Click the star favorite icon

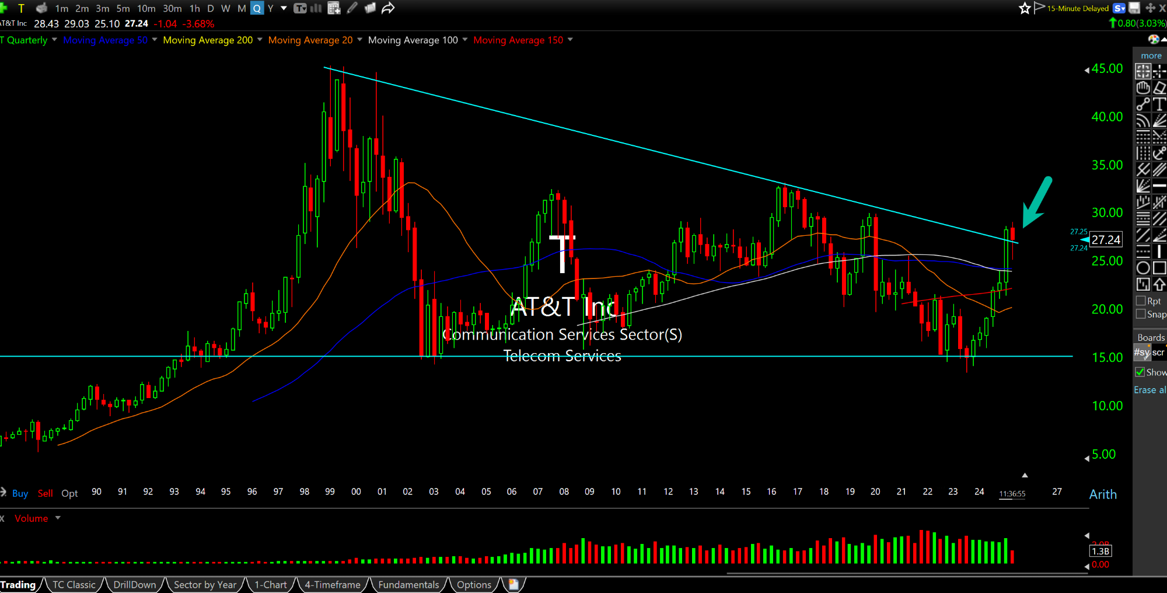1025,8
